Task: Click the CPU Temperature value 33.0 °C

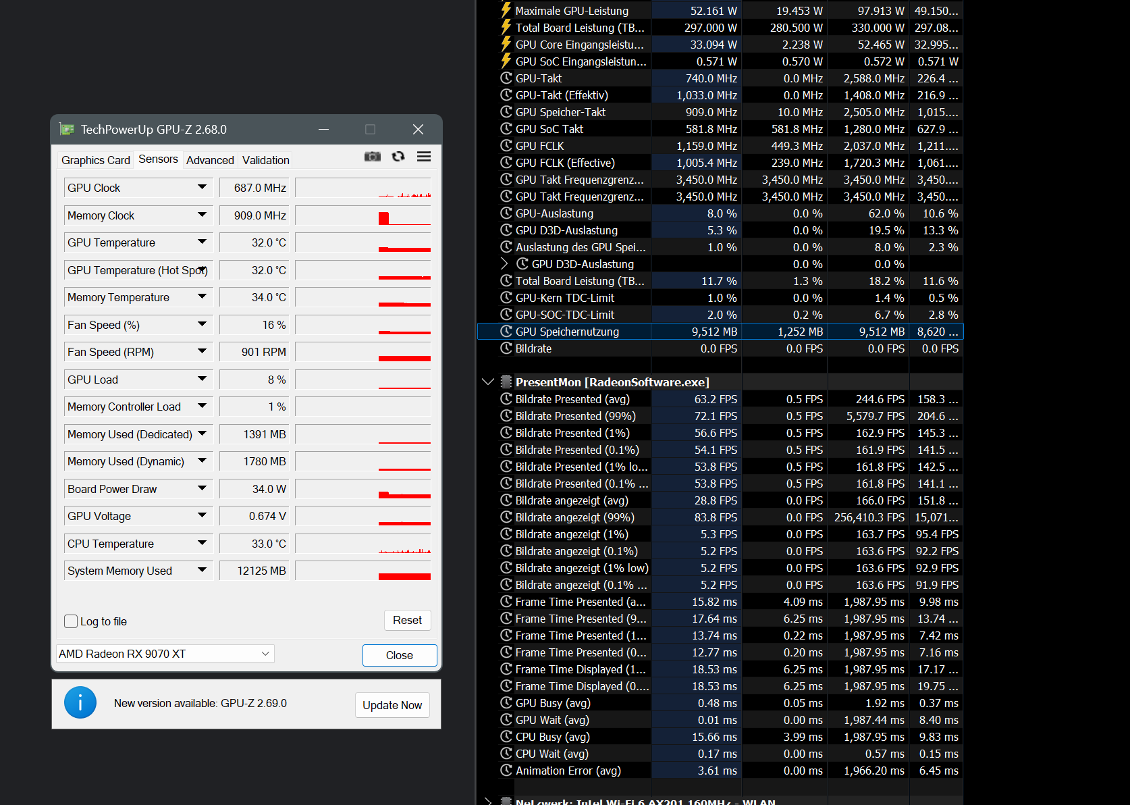Action: point(254,544)
